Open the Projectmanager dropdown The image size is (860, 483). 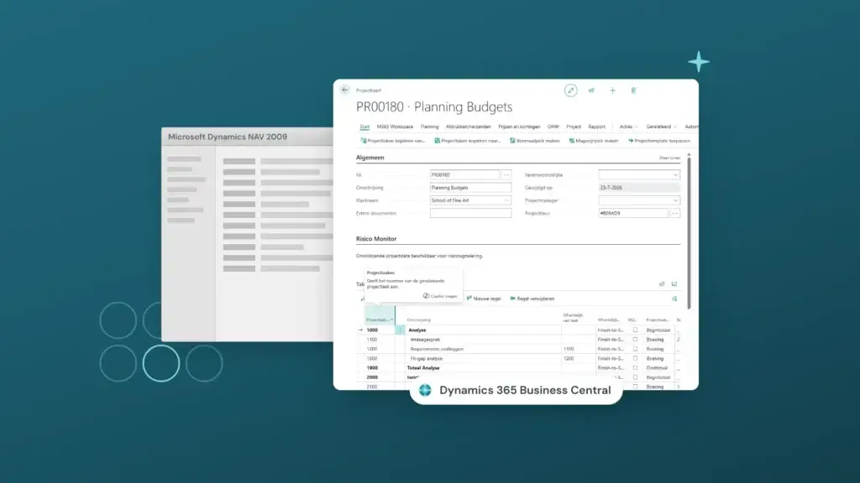[x=675, y=200]
